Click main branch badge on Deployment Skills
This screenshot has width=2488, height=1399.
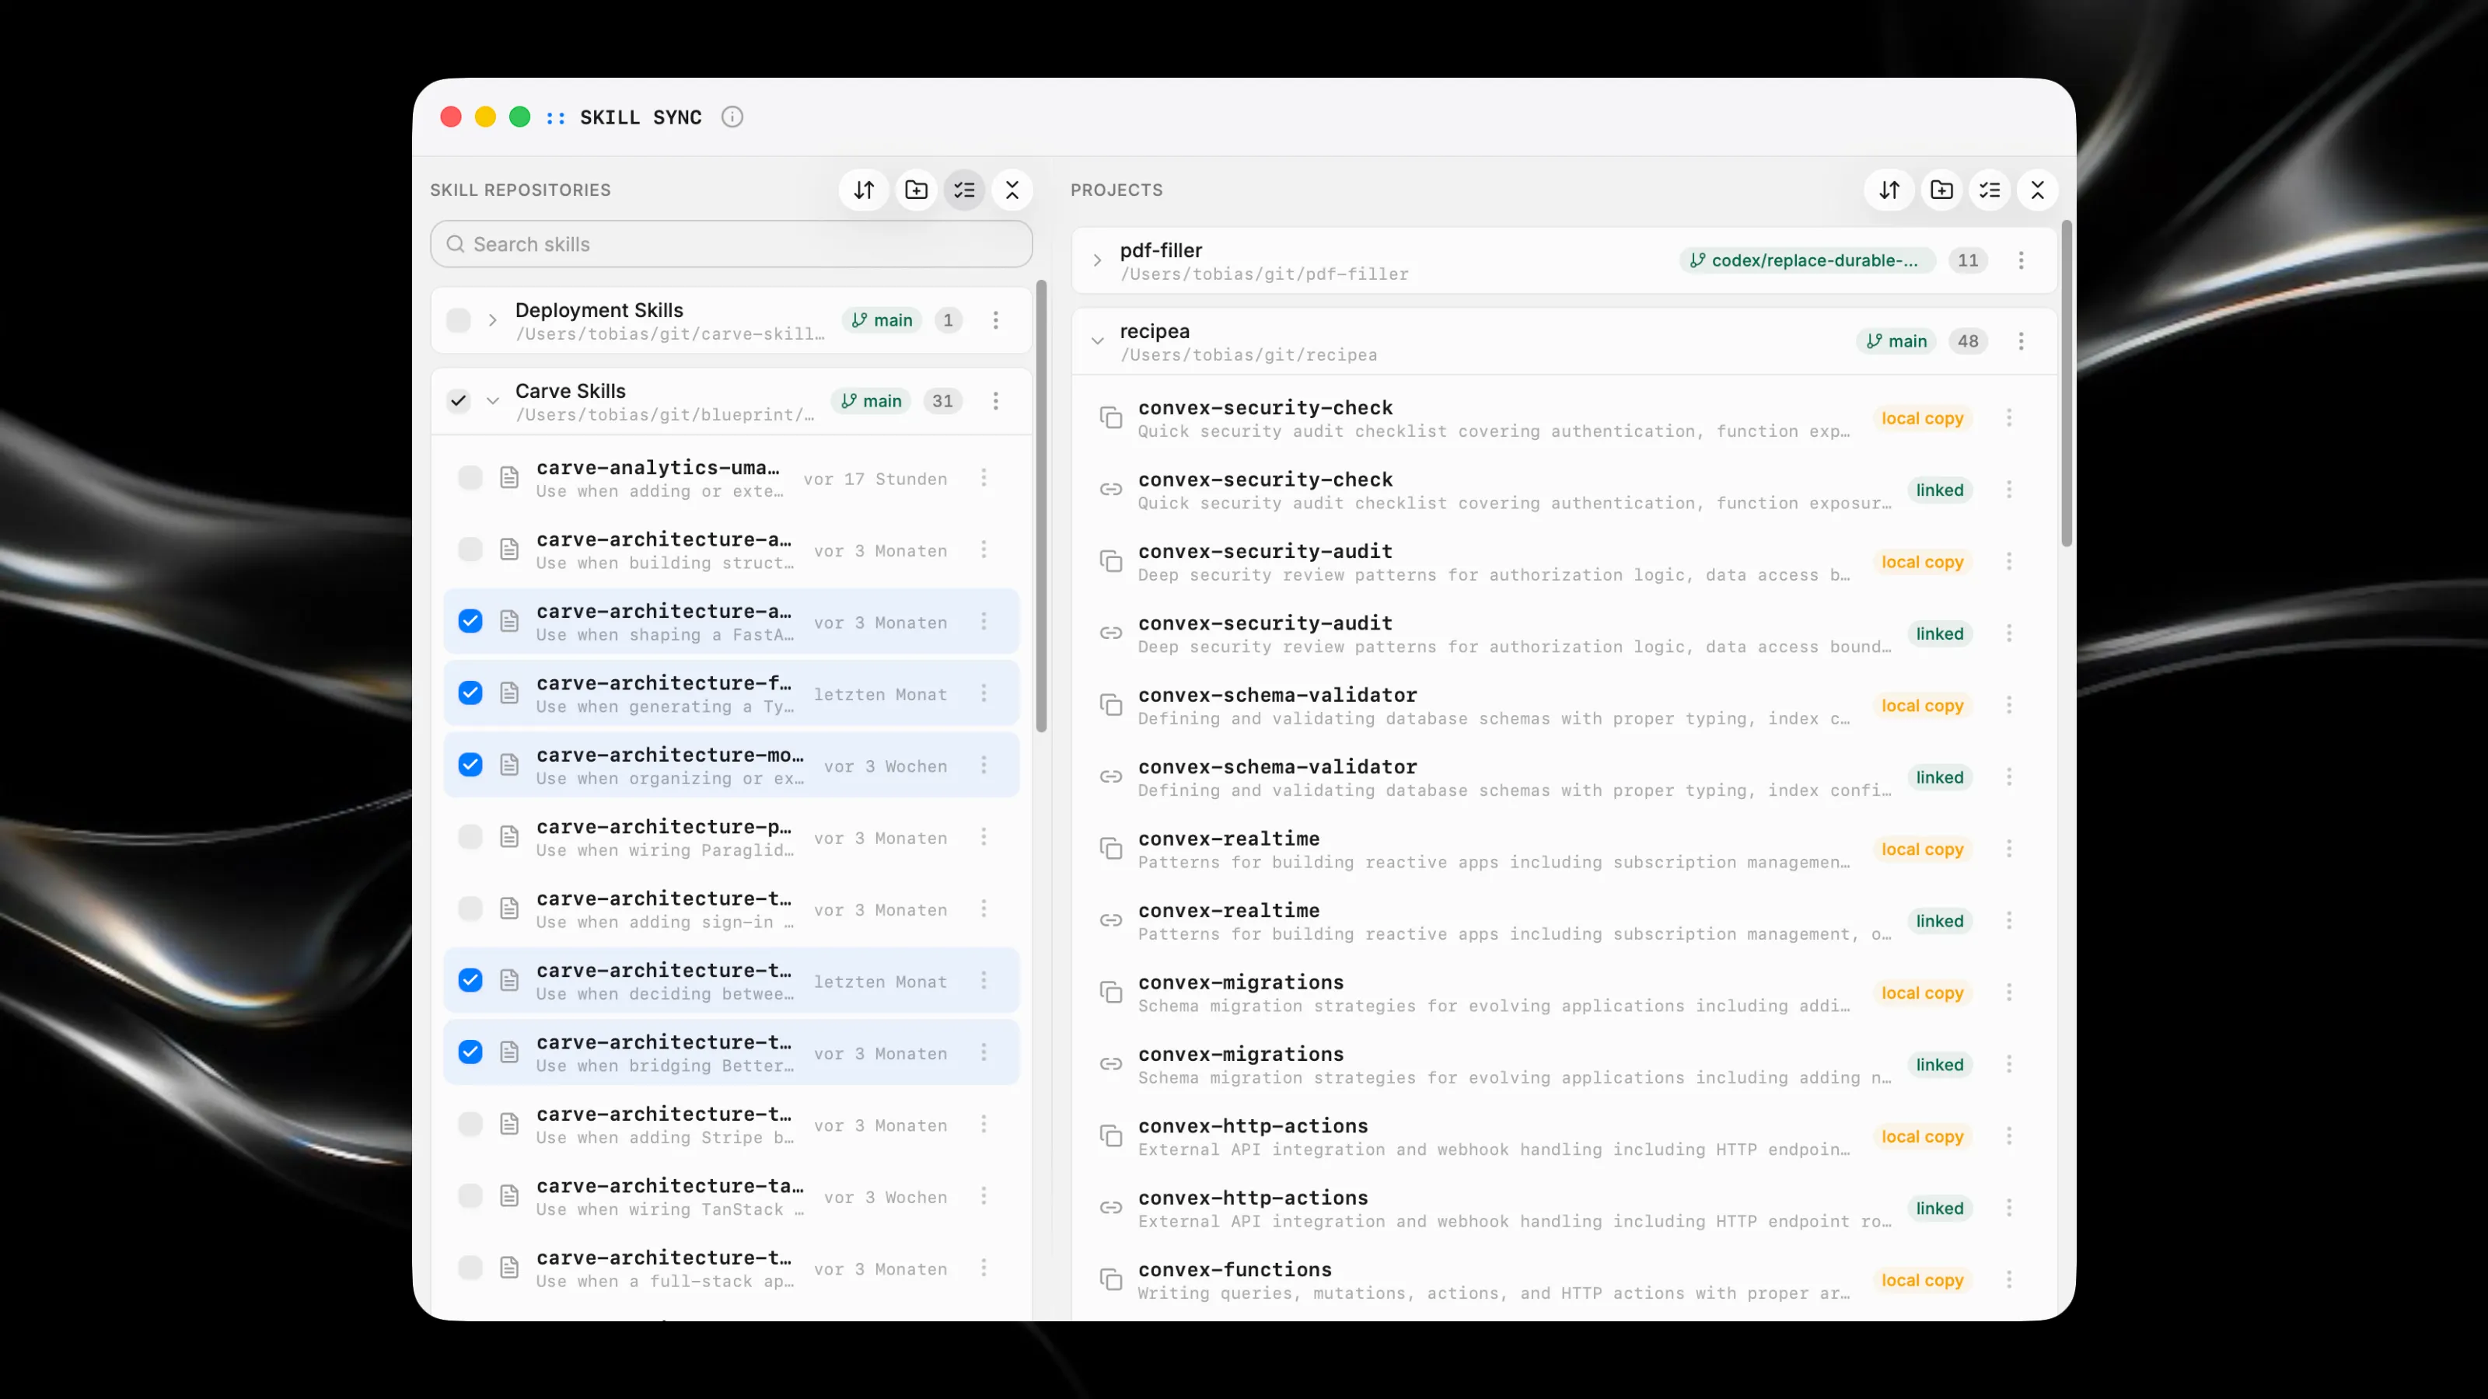882,319
